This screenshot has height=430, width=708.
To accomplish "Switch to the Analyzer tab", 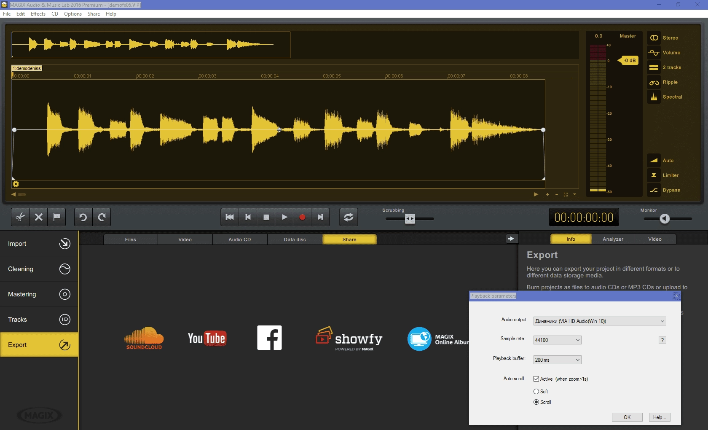I will 613,239.
